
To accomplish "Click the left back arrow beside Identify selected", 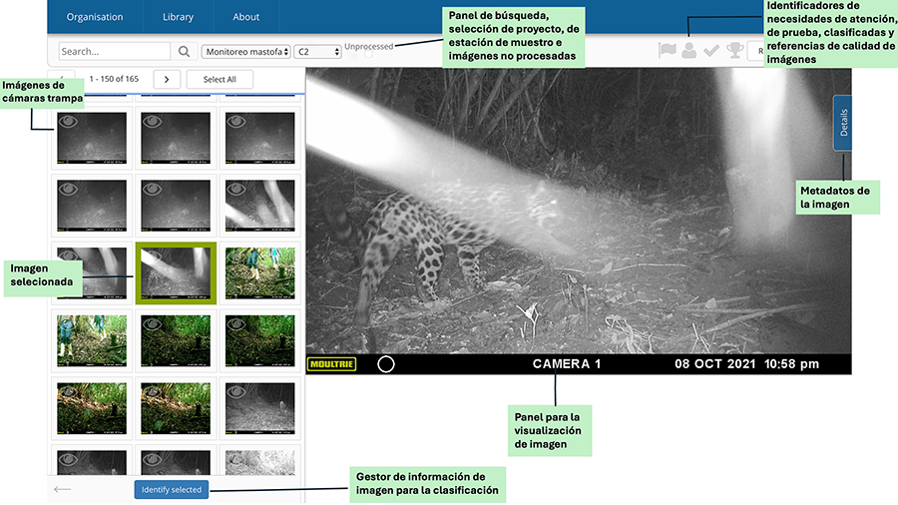I will point(63,489).
